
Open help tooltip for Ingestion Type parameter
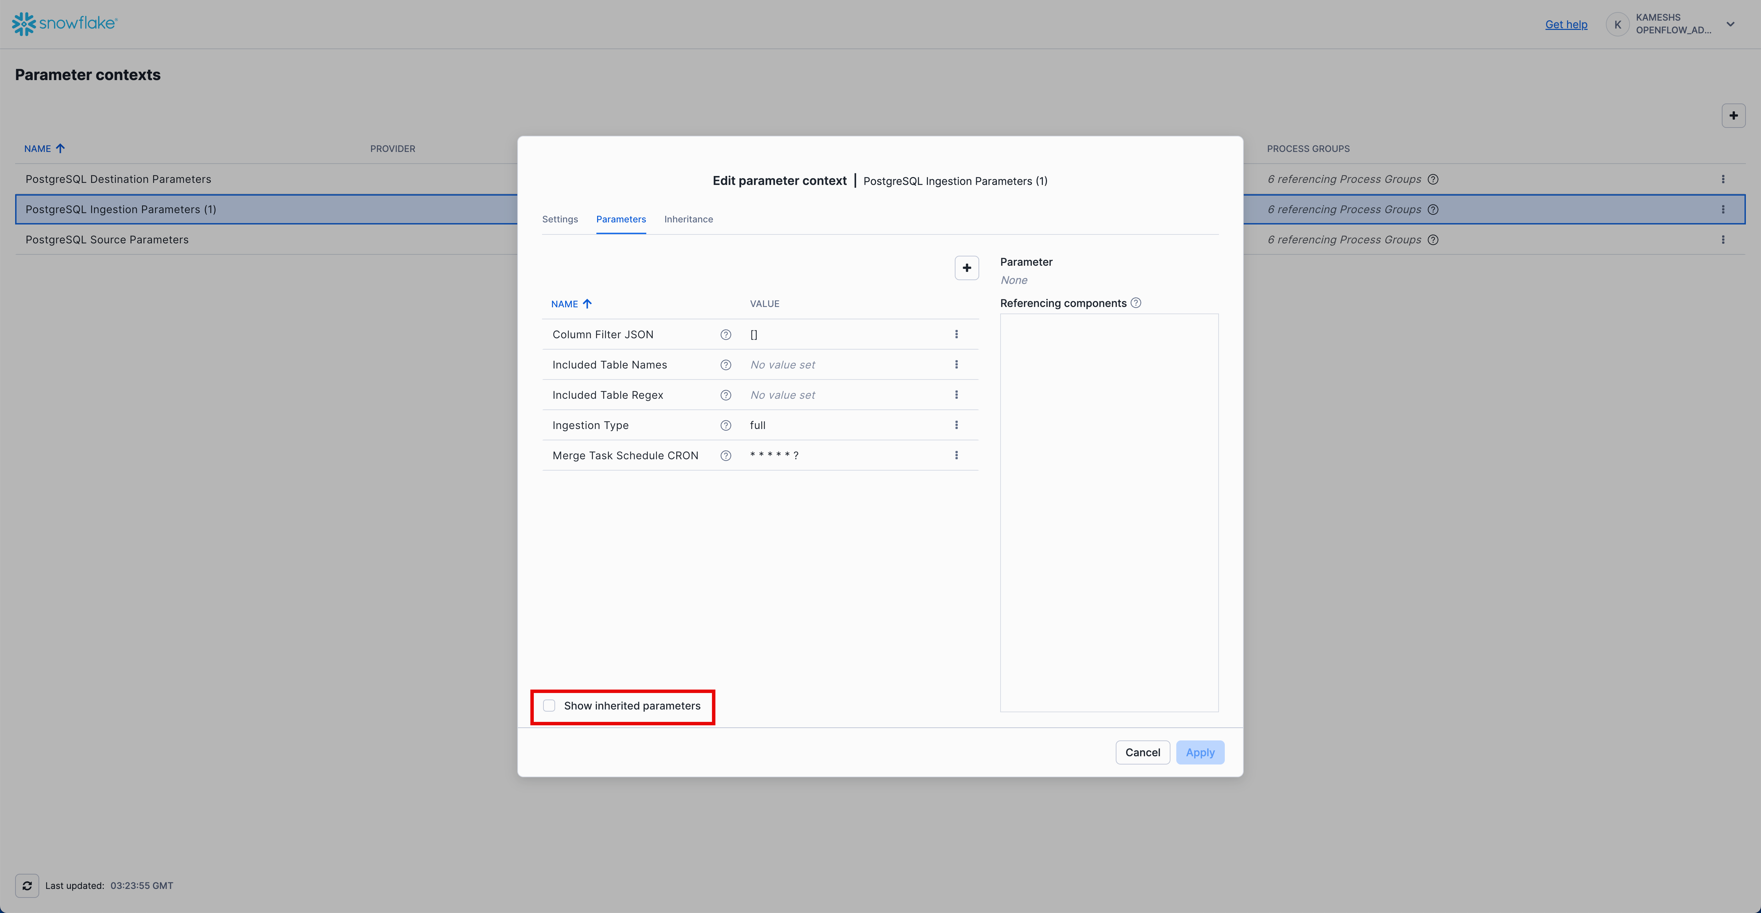pos(725,425)
